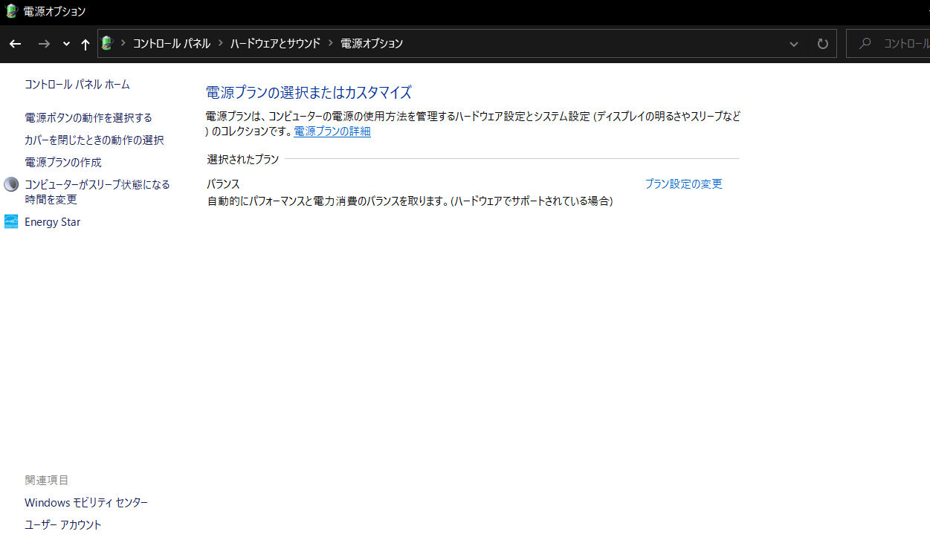This screenshot has width=930, height=543.
Task: Open address bar history dropdown
Action: 794,44
